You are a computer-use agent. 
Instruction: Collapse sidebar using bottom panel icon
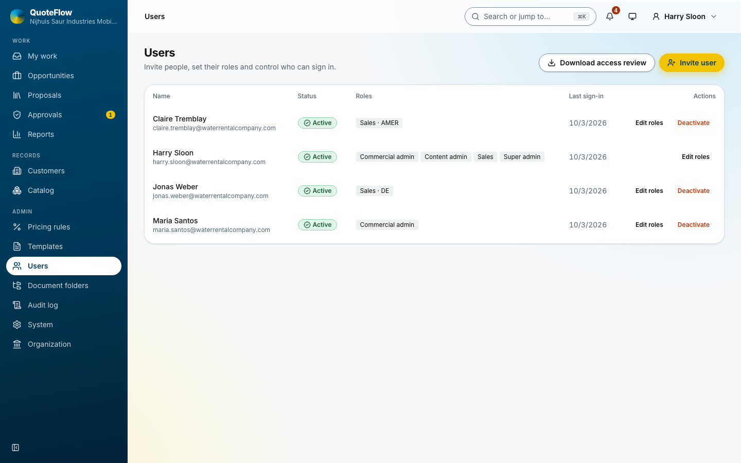[x=15, y=448]
